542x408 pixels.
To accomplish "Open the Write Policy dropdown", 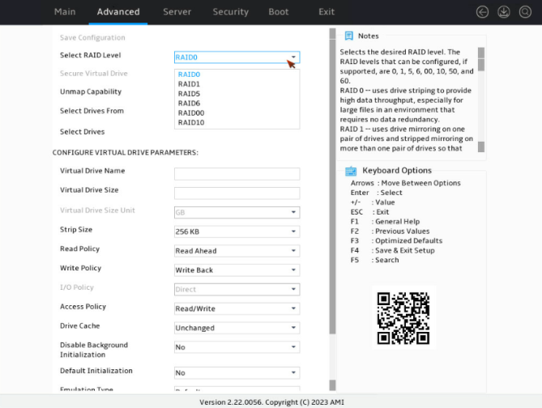I will (237, 270).
